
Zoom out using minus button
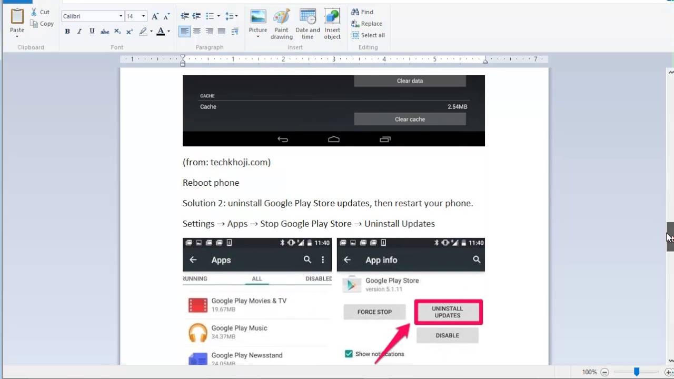click(x=604, y=372)
